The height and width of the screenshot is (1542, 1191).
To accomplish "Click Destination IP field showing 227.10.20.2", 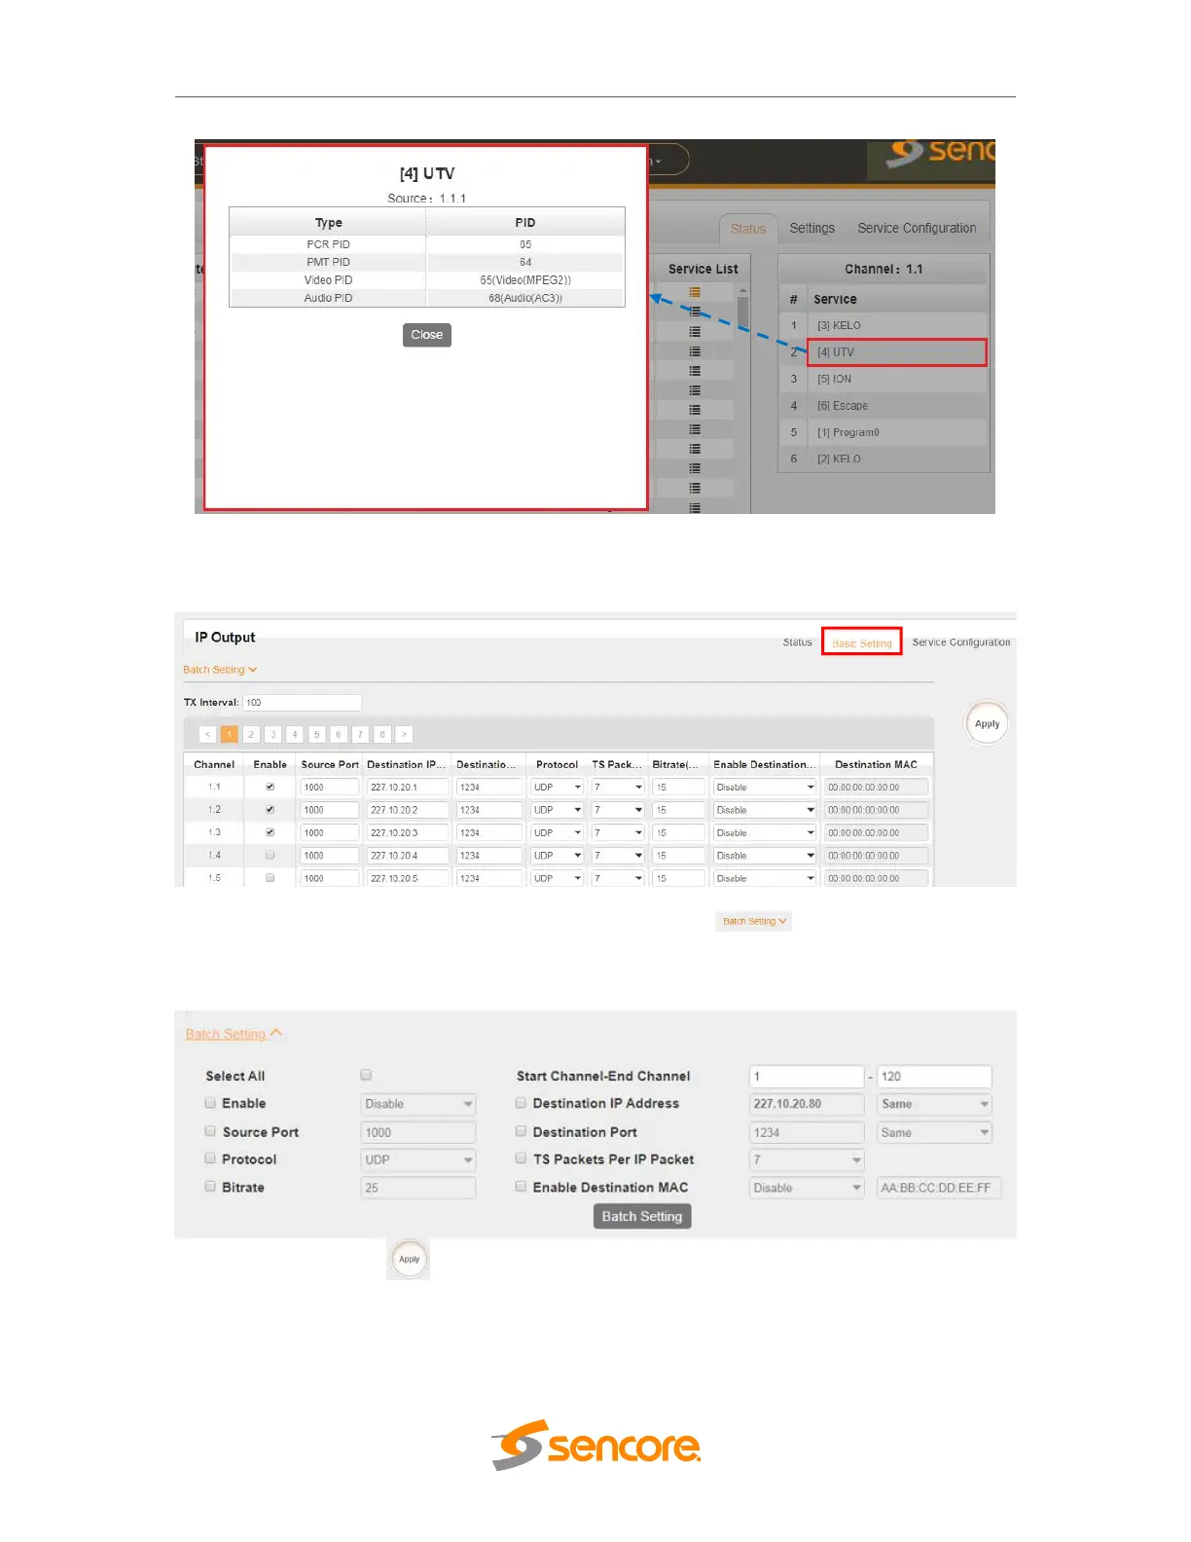I will [408, 810].
